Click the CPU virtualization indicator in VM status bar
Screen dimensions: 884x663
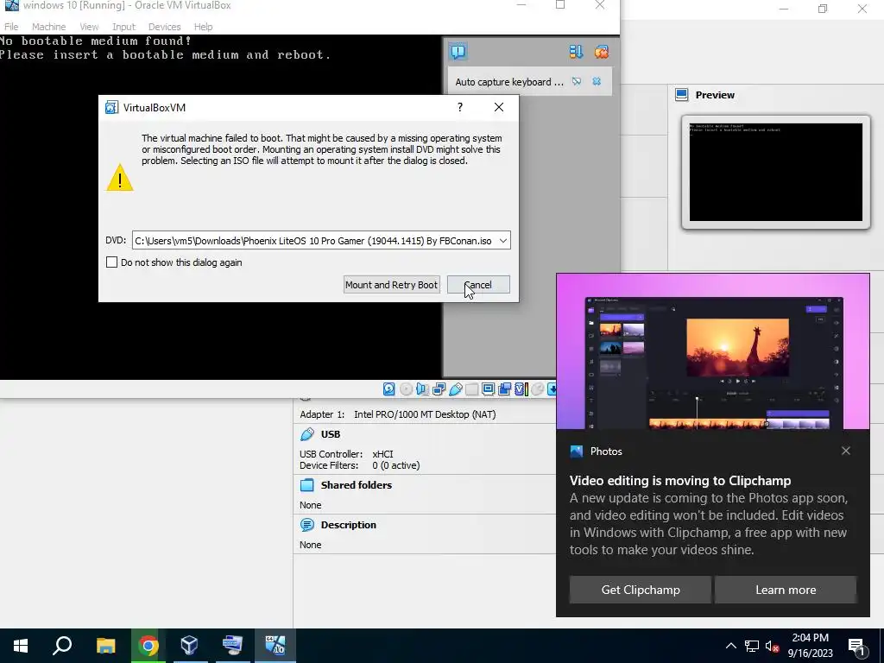point(521,389)
